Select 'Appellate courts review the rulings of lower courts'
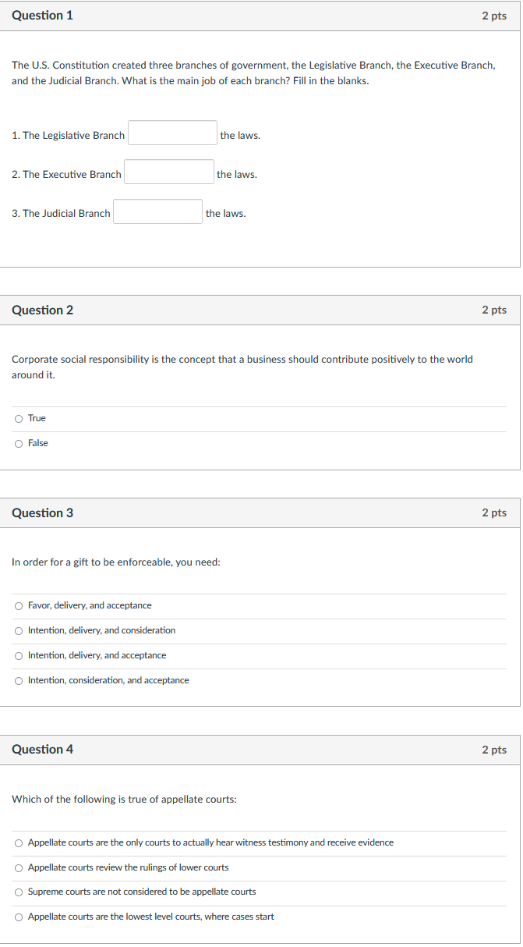 click(18, 867)
